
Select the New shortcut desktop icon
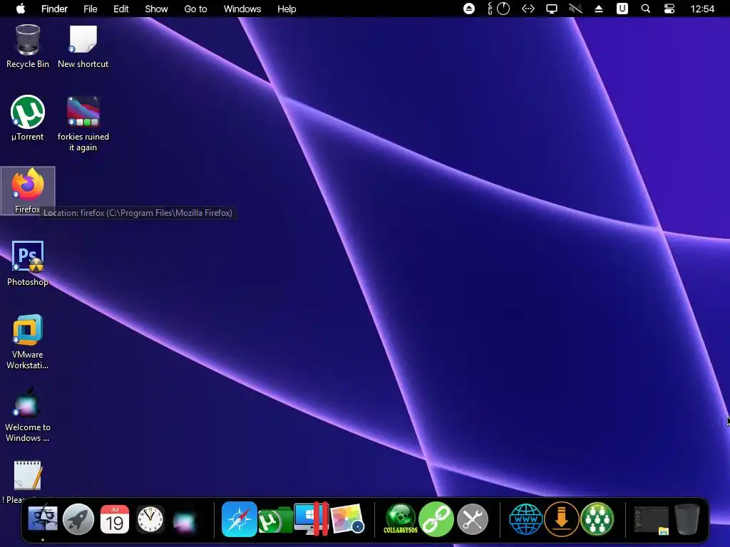coord(83,46)
